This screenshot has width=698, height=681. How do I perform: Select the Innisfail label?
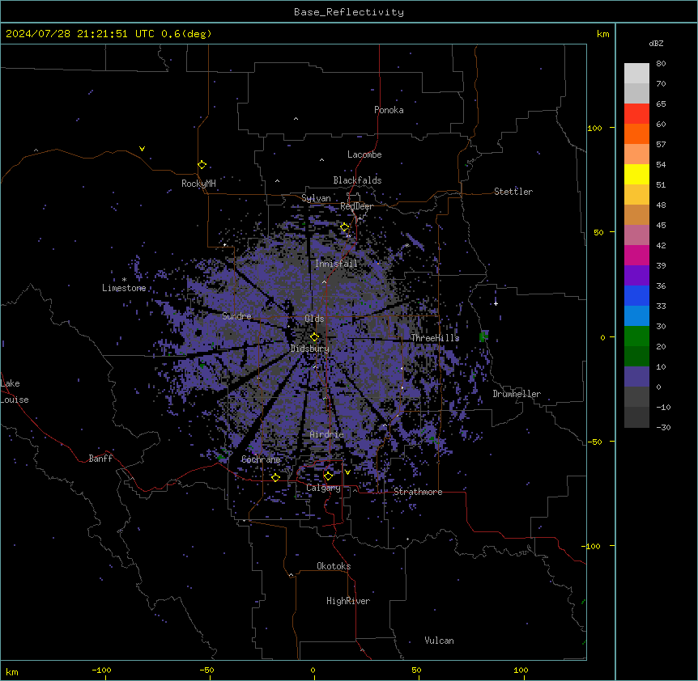point(336,264)
